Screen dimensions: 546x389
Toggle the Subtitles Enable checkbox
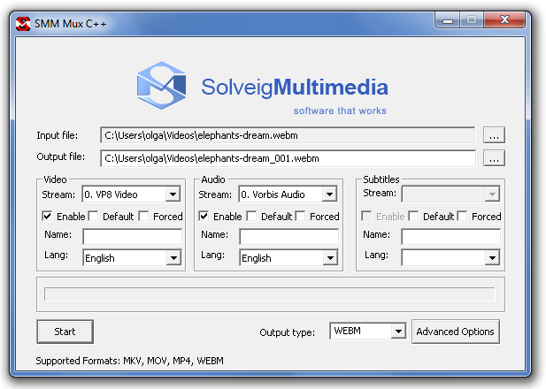366,216
